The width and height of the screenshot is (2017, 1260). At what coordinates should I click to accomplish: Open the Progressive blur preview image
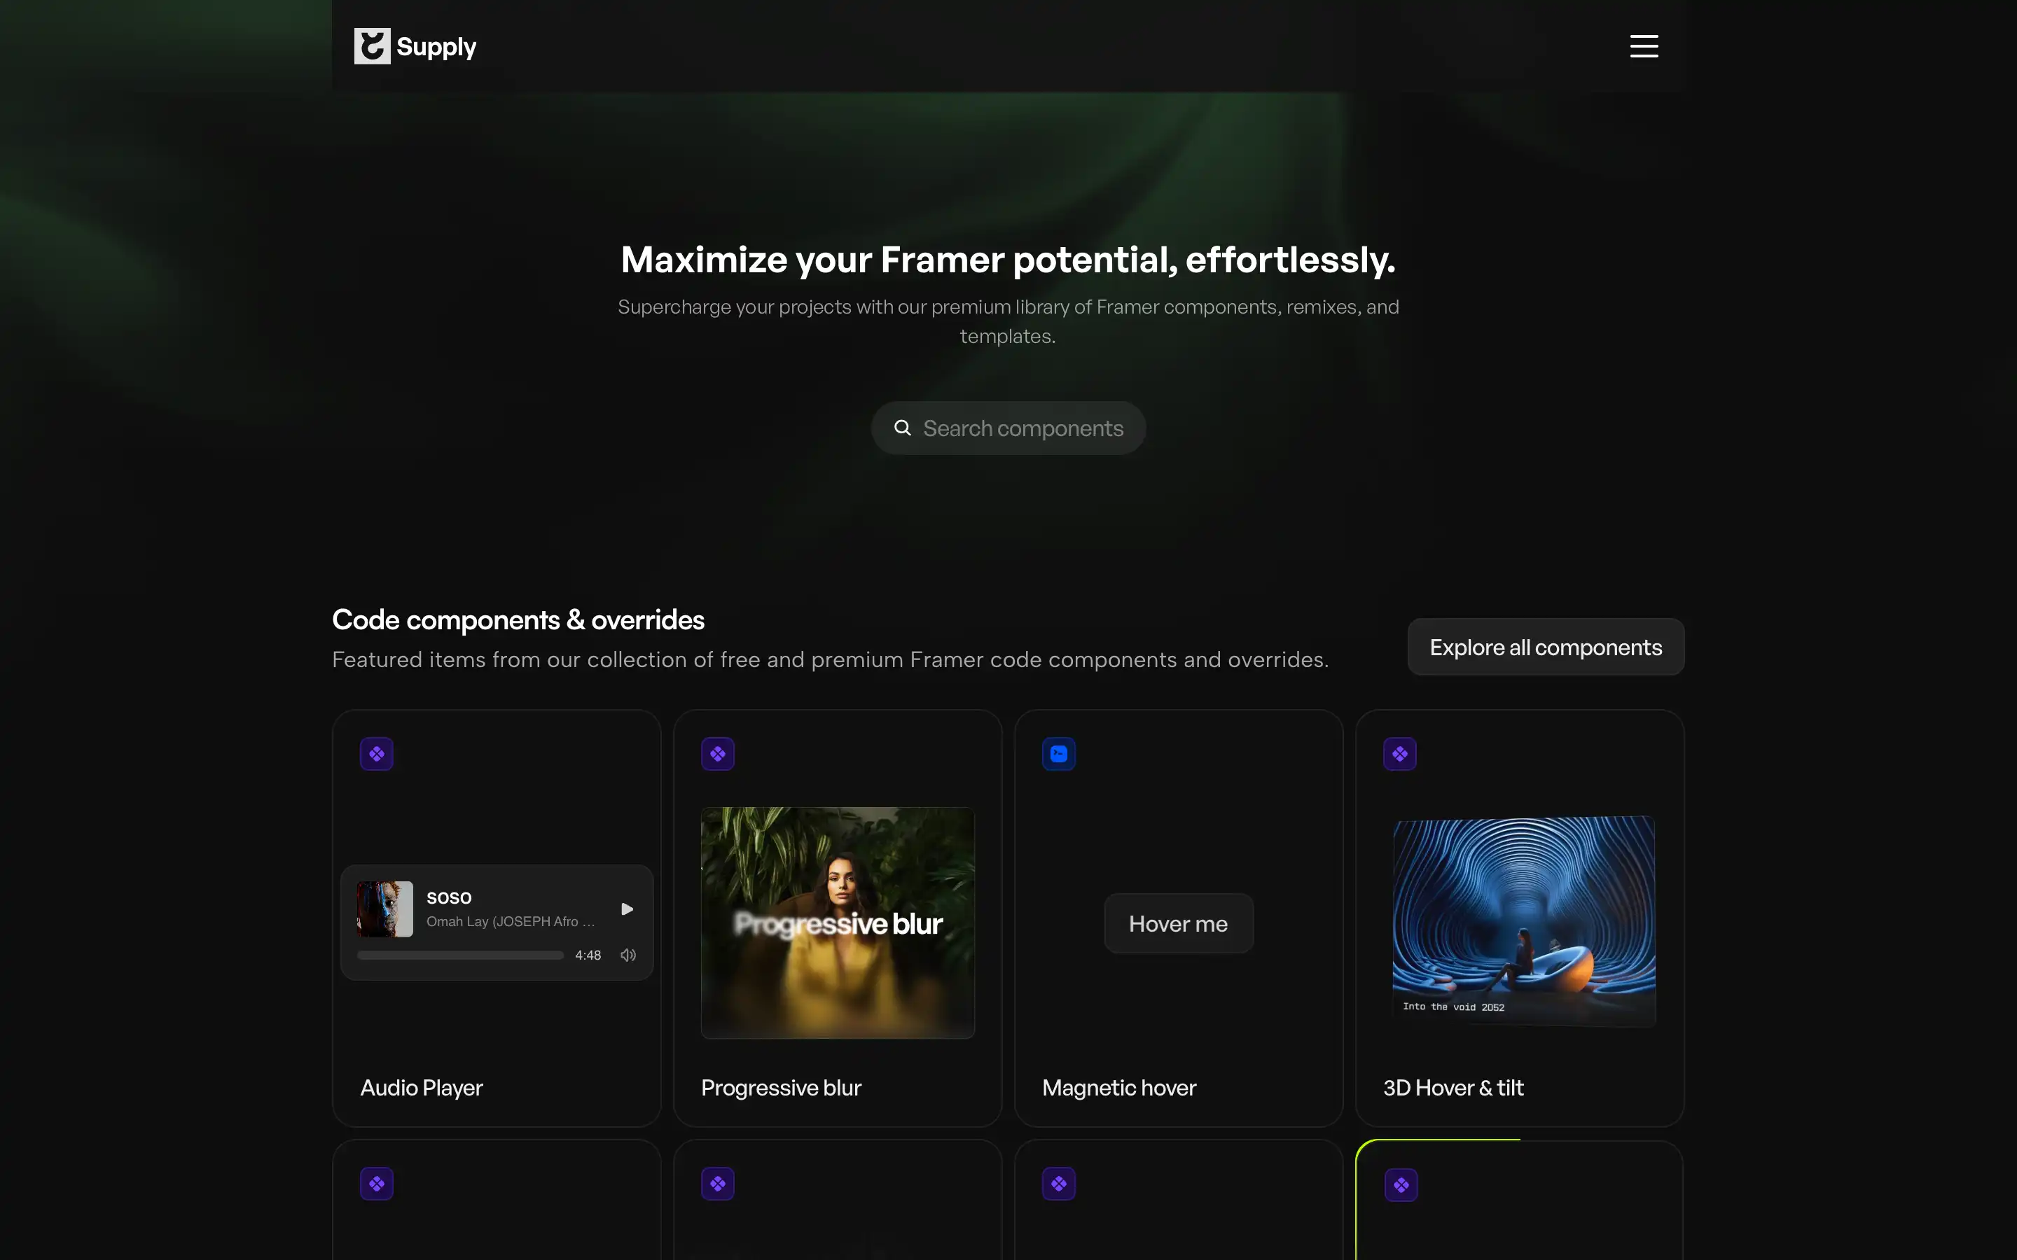838,923
